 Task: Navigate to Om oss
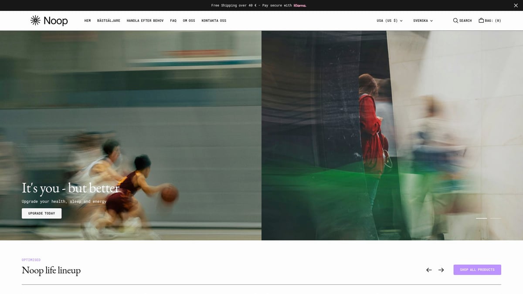click(189, 20)
